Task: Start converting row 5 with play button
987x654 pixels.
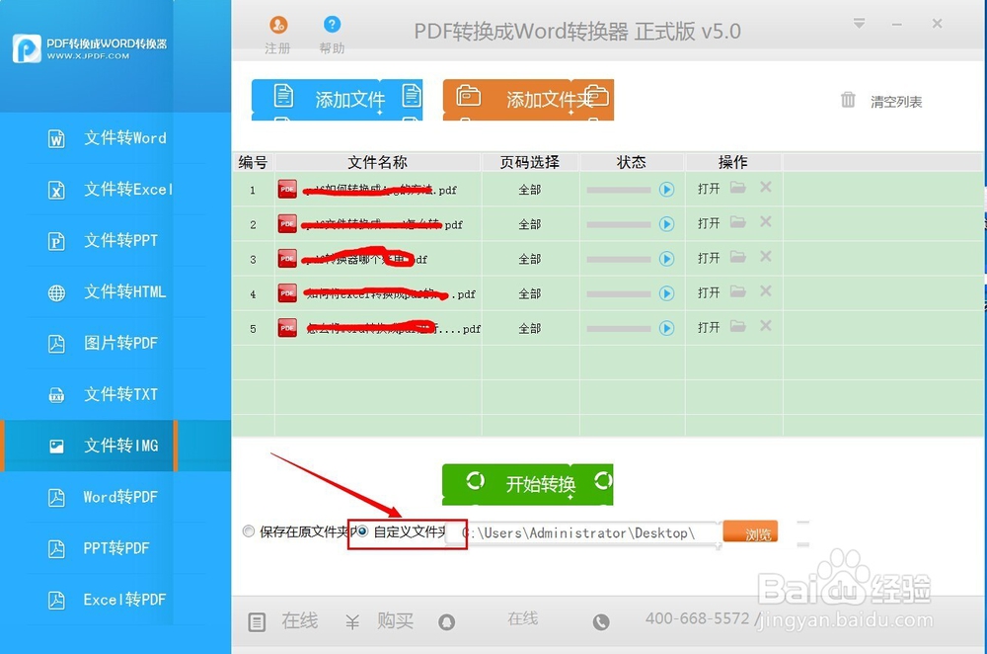Action: tap(666, 328)
